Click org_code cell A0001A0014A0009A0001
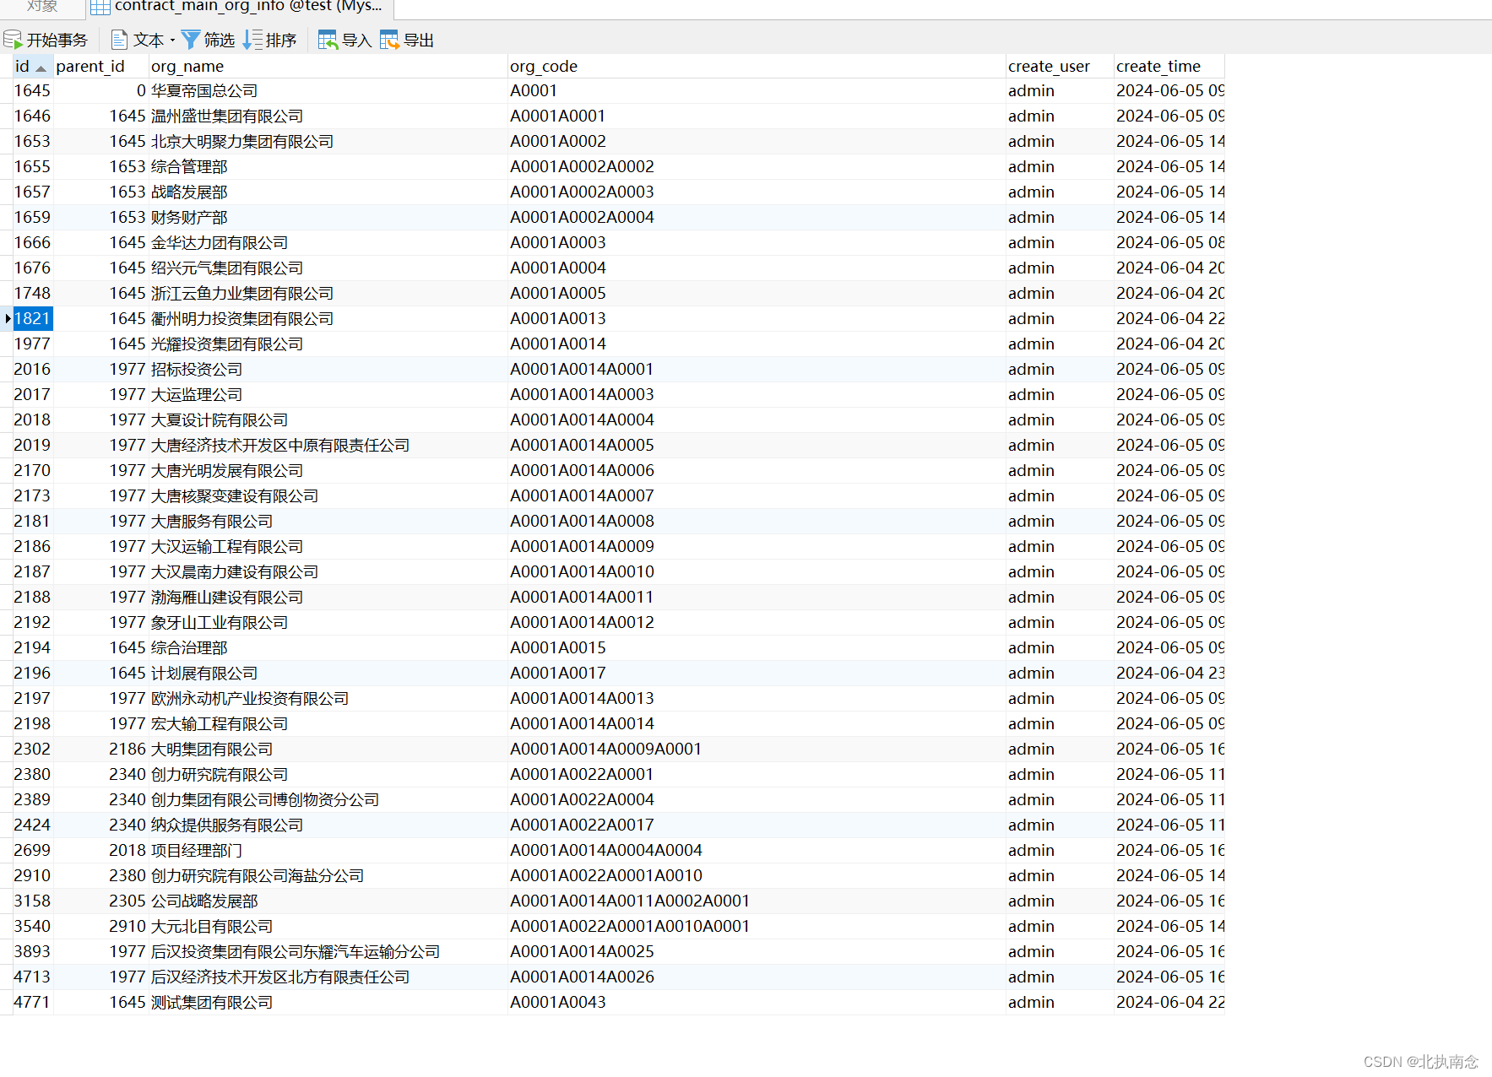This screenshot has height=1077, width=1492. click(x=756, y=750)
